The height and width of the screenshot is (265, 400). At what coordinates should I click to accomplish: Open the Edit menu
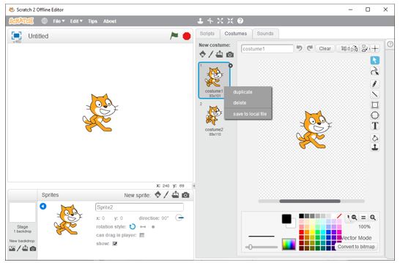click(x=76, y=21)
